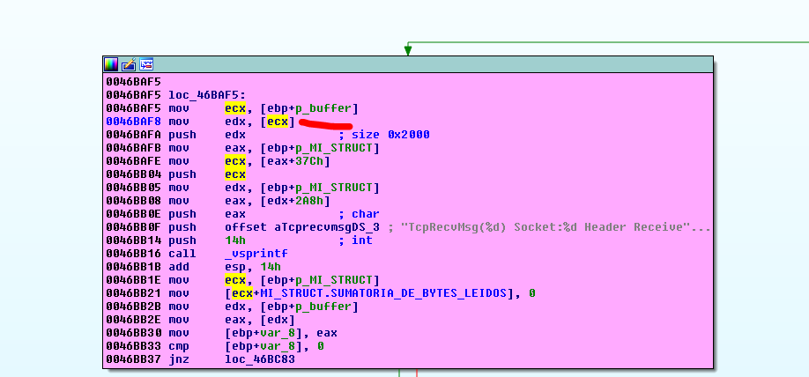Click highlighted ecx in mov edx, [ecx]
This screenshot has width=809, height=377.
click(278, 121)
